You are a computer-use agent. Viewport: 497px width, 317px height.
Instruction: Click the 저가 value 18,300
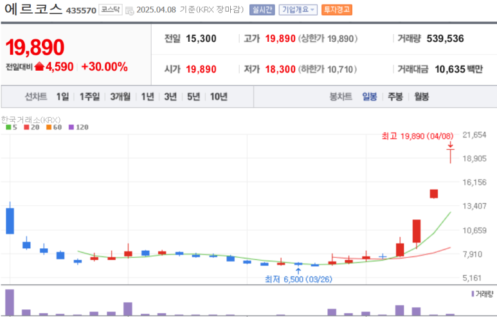point(280,69)
